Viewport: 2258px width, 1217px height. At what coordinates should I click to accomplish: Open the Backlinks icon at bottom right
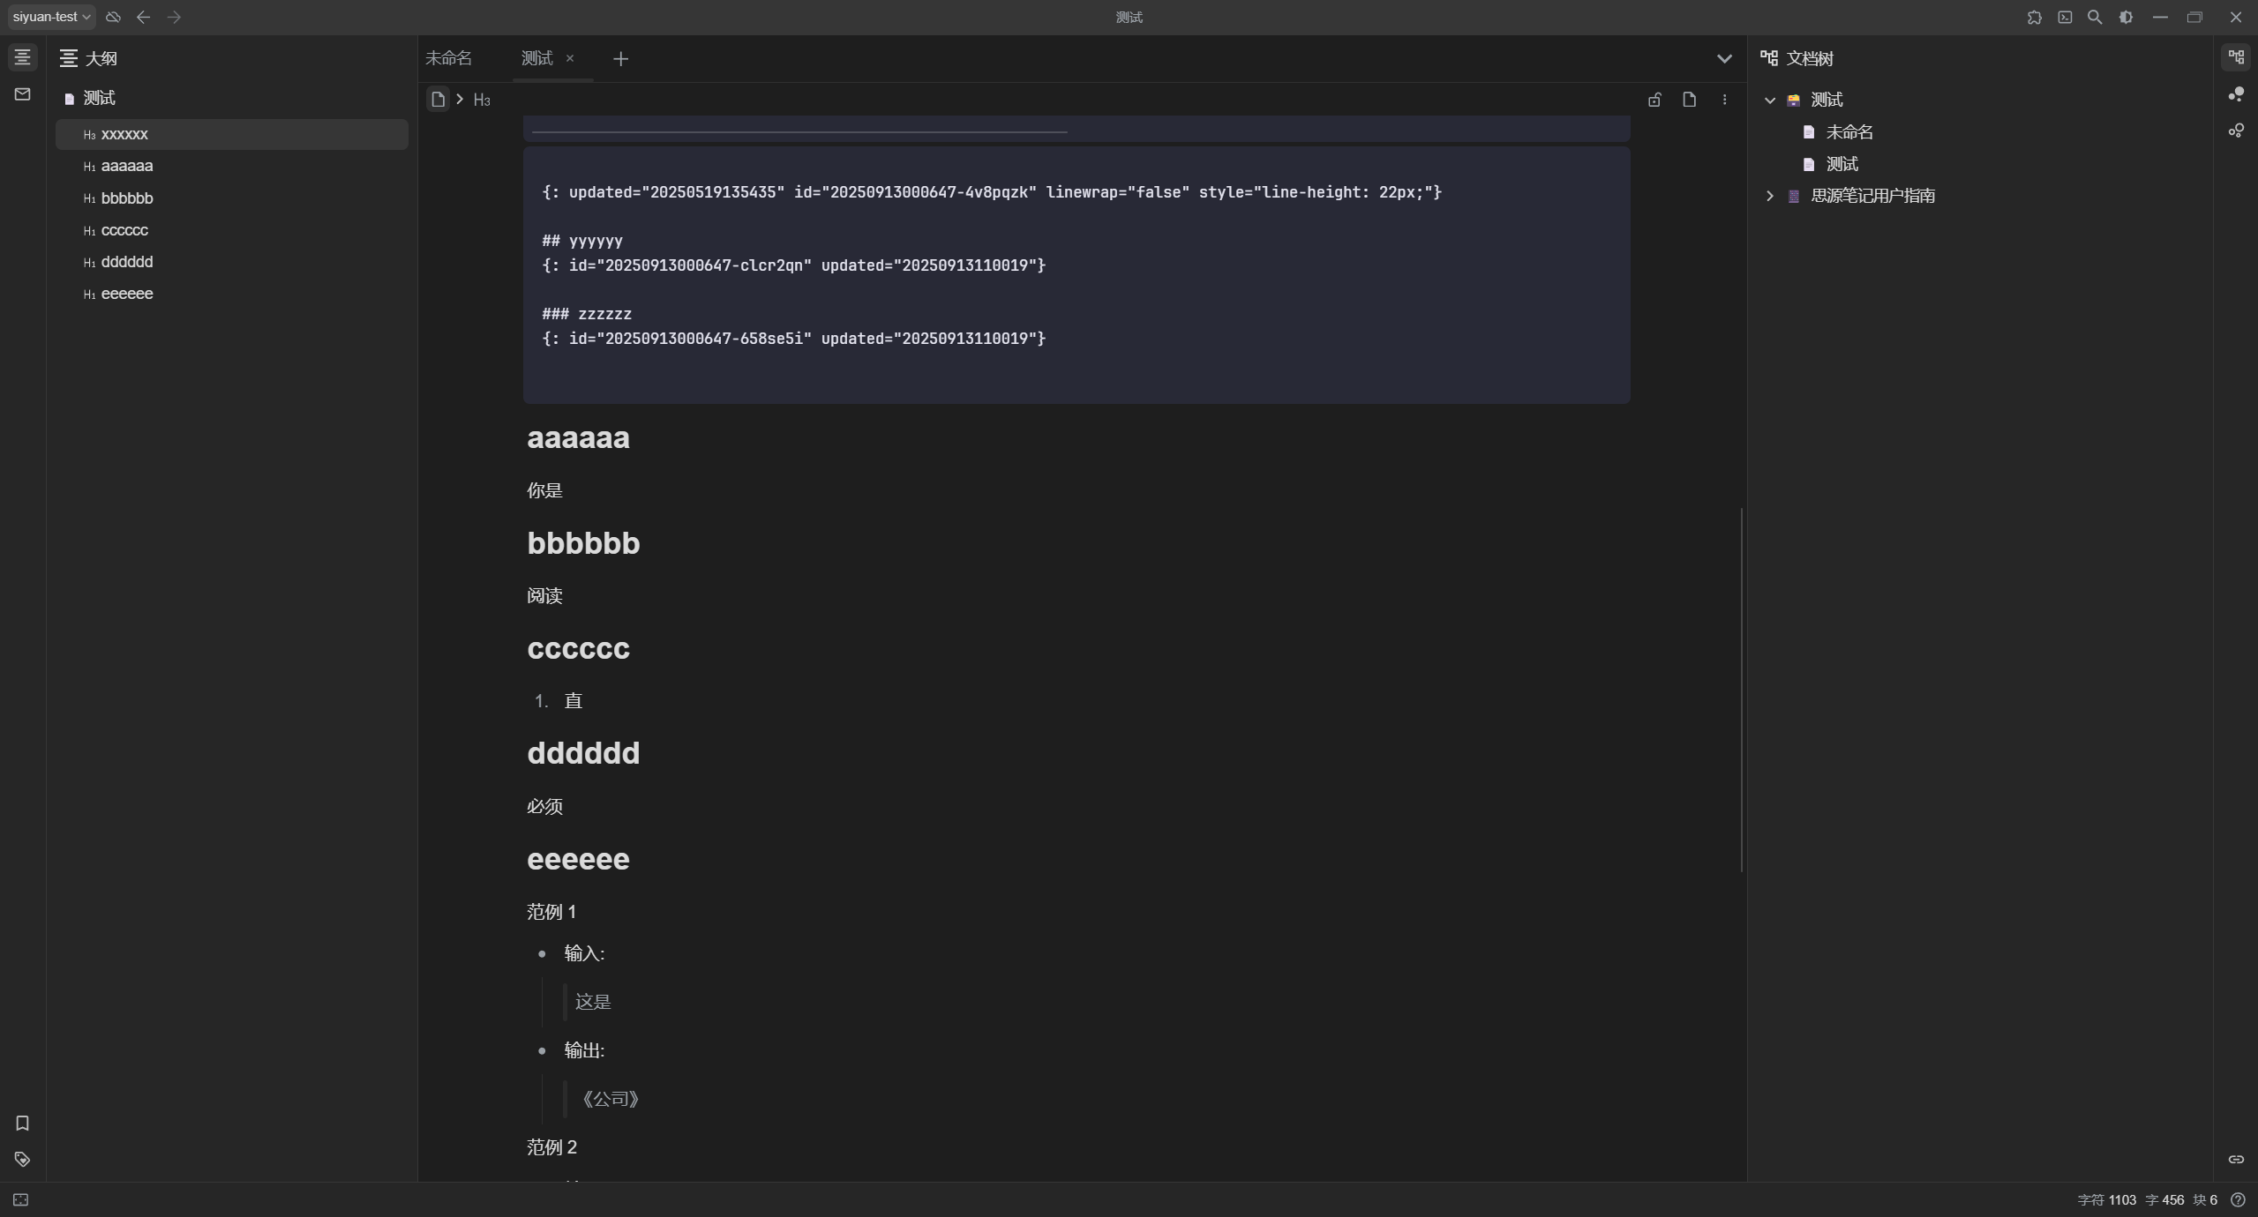pyautogui.click(x=2235, y=1159)
